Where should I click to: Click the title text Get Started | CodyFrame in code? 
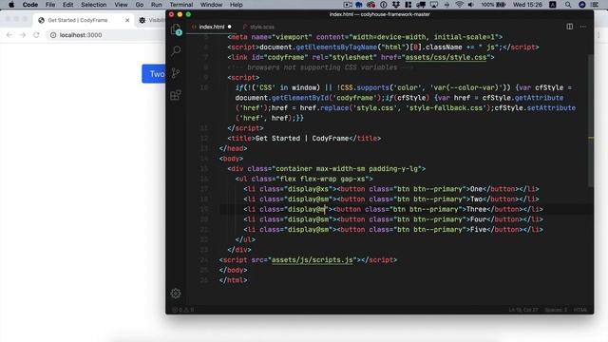tap(302, 139)
